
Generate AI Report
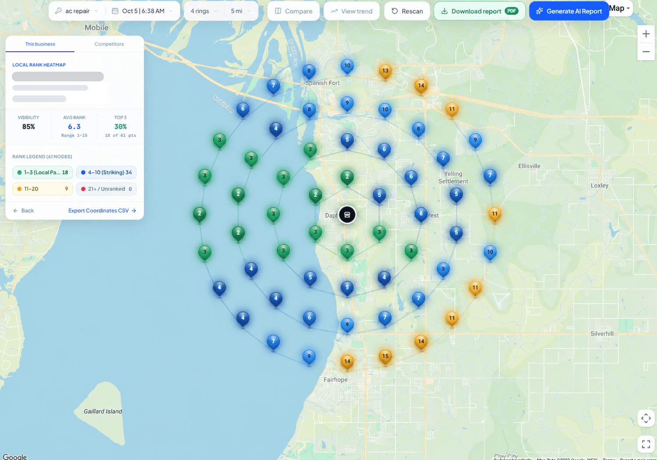(569, 11)
